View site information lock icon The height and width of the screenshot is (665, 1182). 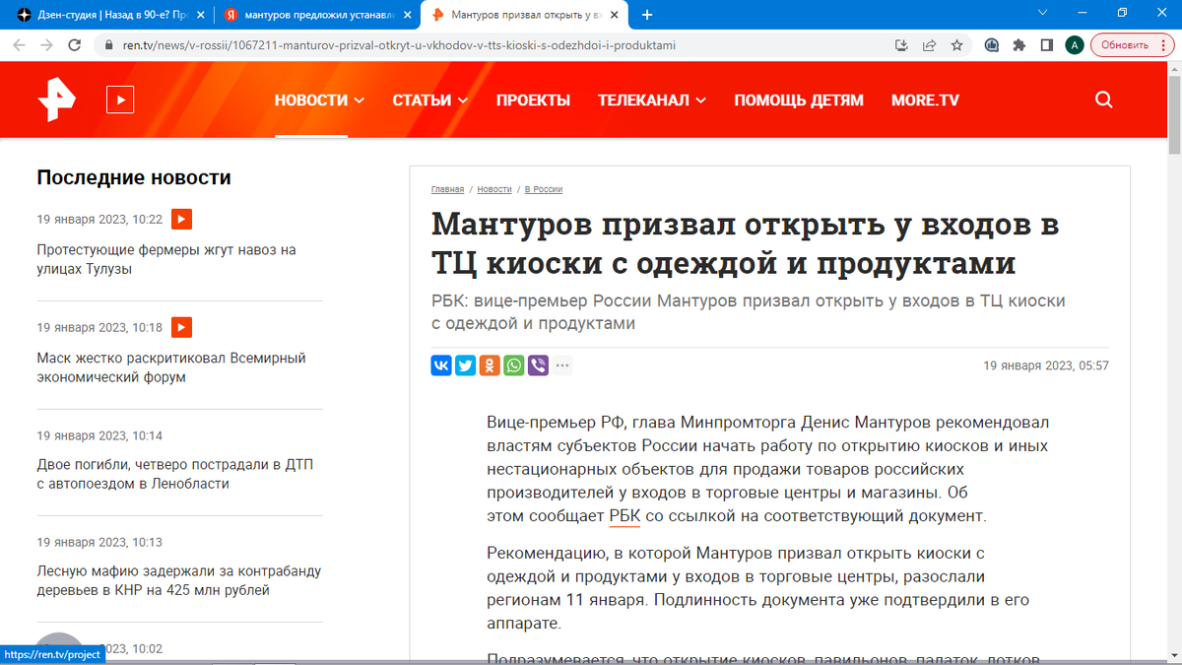108,45
